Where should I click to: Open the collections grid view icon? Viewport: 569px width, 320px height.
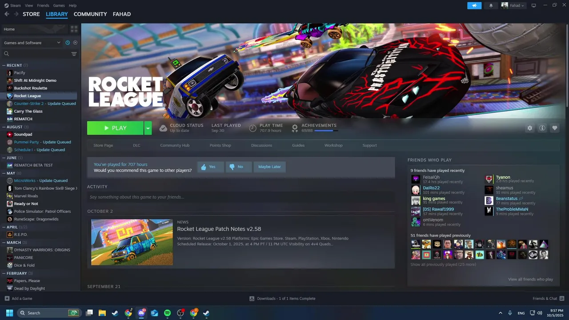pyautogui.click(x=74, y=29)
